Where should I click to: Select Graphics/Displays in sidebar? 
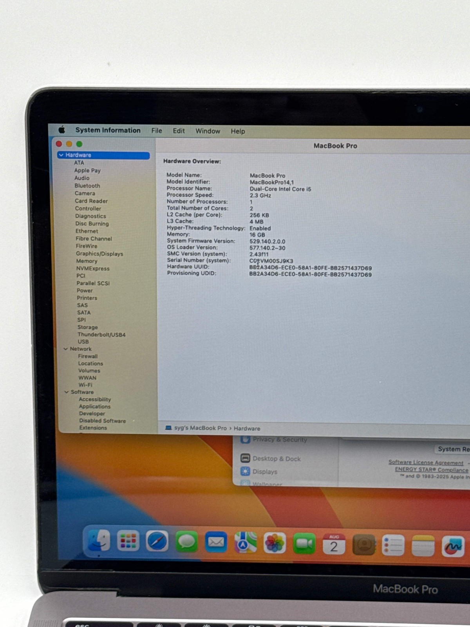pyautogui.click(x=99, y=254)
